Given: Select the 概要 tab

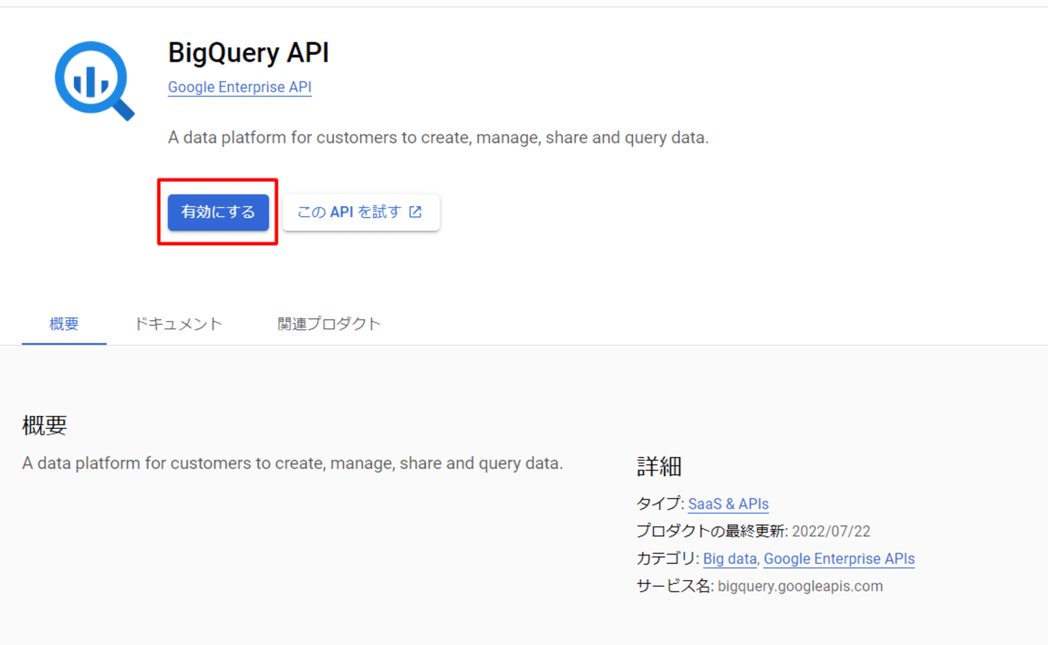Looking at the screenshot, I should 64,324.
